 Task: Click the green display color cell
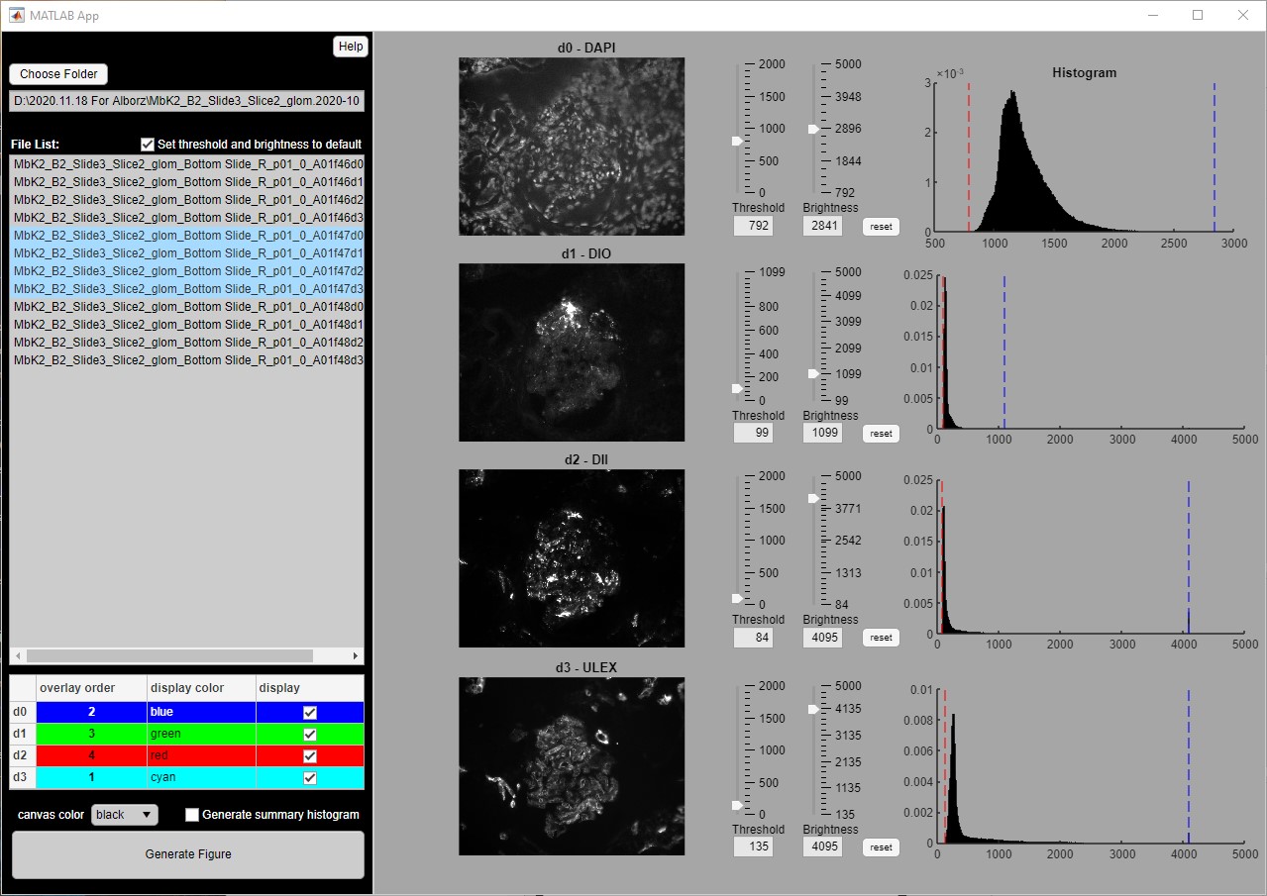coord(201,735)
